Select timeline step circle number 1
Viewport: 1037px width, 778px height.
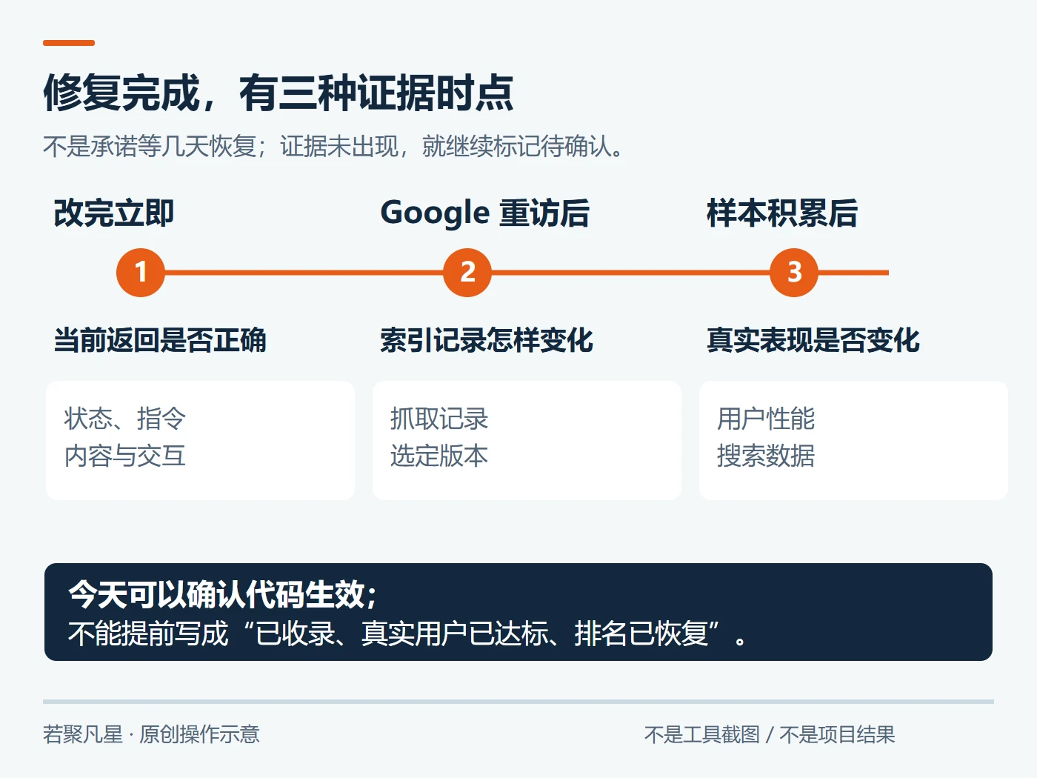pos(141,273)
